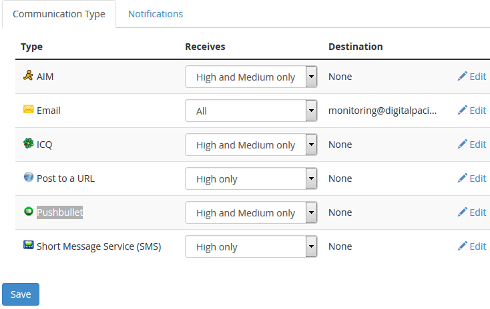Open the Pushbullet Receives dropdown
The image size is (490, 309).
pos(251,212)
